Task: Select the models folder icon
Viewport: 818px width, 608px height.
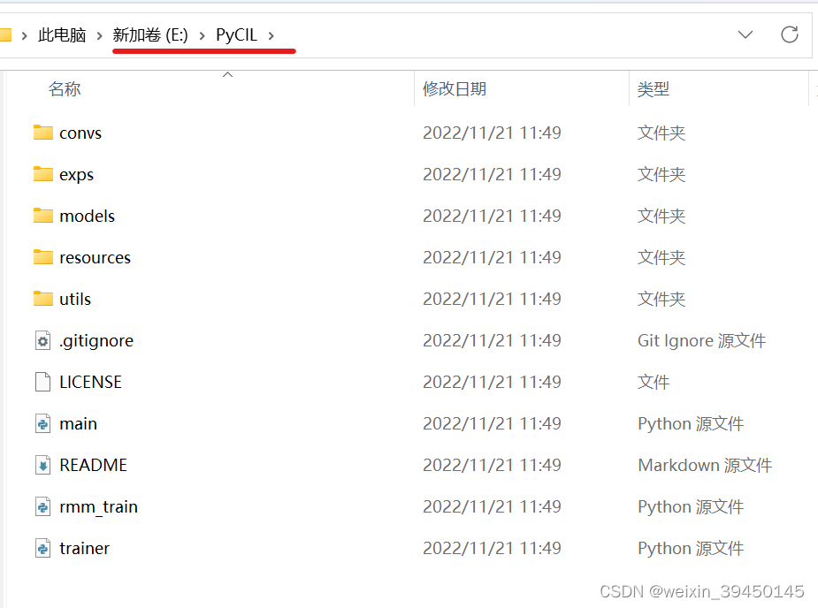Action: click(42, 216)
